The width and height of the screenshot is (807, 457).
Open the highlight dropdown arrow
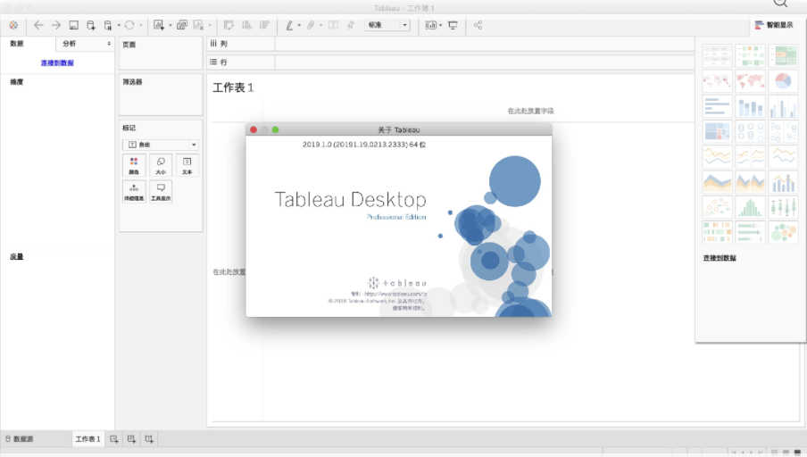299,25
